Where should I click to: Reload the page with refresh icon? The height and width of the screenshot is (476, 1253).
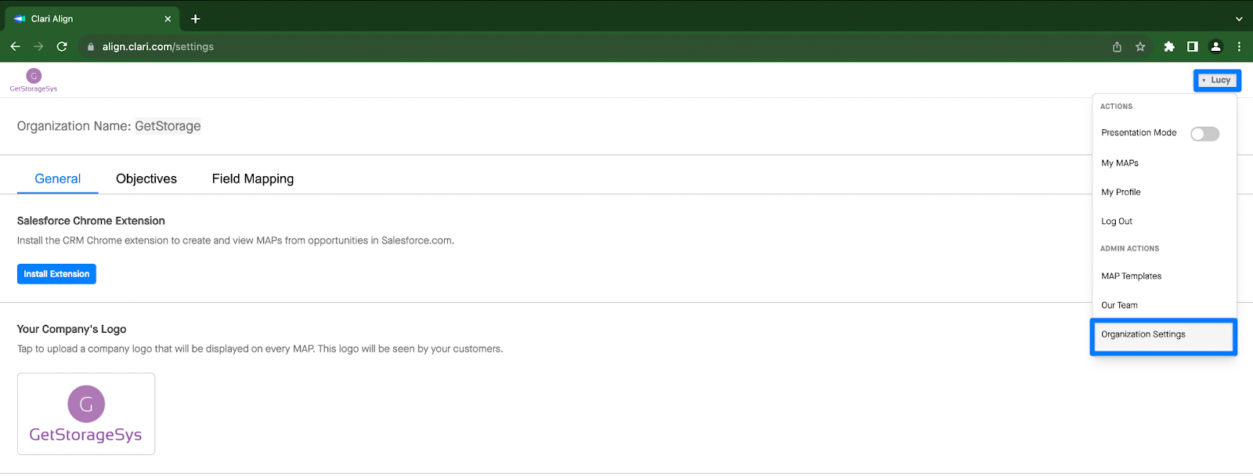[62, 47]
